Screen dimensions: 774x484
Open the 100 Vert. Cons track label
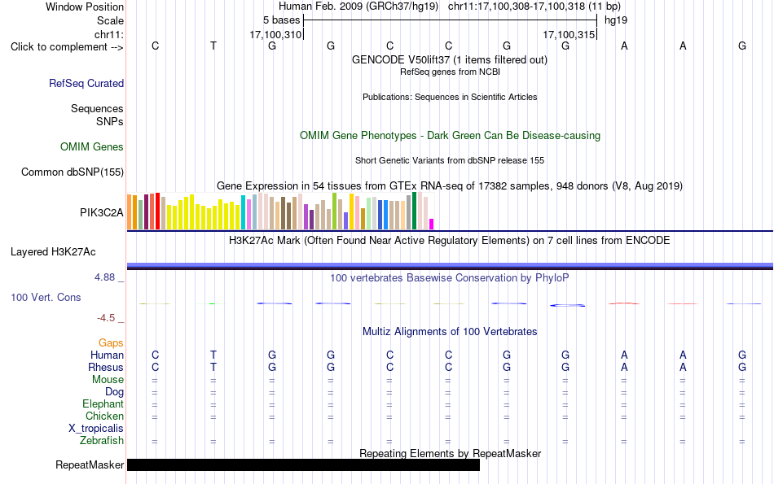(x=46, y=297)
